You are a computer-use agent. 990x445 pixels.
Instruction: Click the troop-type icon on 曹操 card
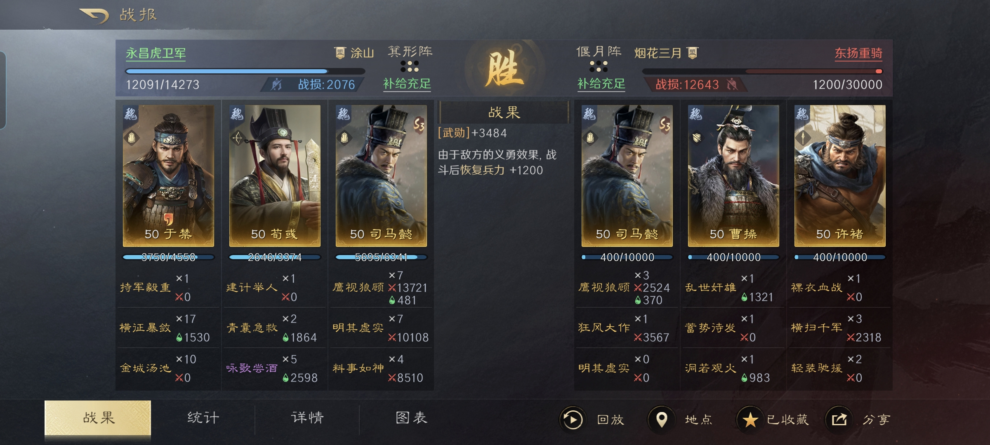point(697,138)
